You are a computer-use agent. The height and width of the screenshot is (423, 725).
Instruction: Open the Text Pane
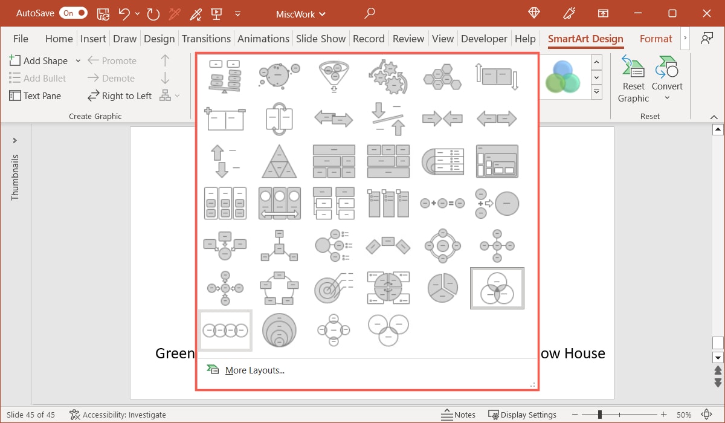36,95
